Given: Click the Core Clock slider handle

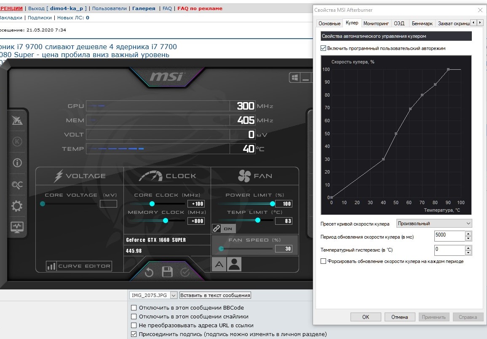Looking at the screenshot, I should point(152,204).
